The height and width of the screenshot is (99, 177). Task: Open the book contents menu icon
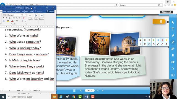[x=74, y=90]
